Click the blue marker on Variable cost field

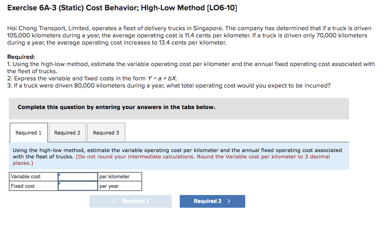coord(60,174)
